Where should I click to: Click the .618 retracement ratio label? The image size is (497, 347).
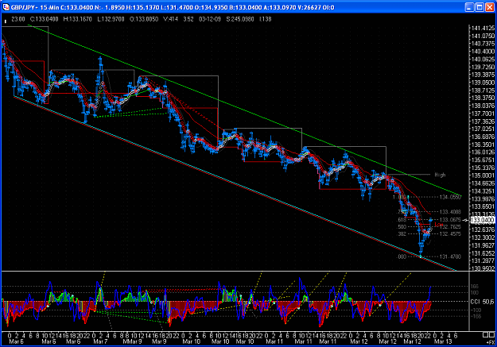402,220
